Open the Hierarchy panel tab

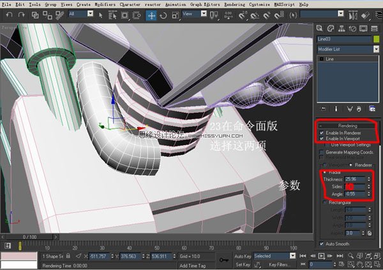click(x=342, y=29)
